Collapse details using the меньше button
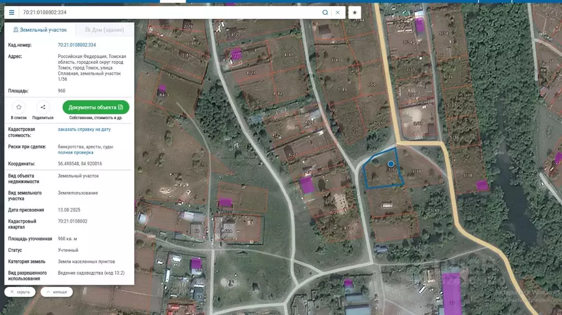Viewport: 562px width, 315px height. [x=57, y=292]
